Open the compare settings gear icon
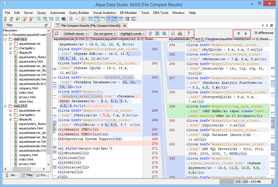The height and width of the screenshot is (187, 278). pos(165,34)
